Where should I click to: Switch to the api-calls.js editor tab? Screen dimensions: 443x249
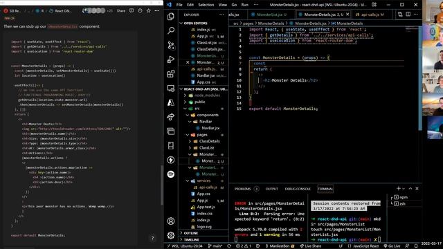[370, 15]
